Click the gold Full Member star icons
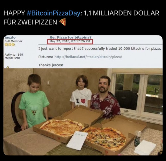166x161 pixels. point(10,45)
